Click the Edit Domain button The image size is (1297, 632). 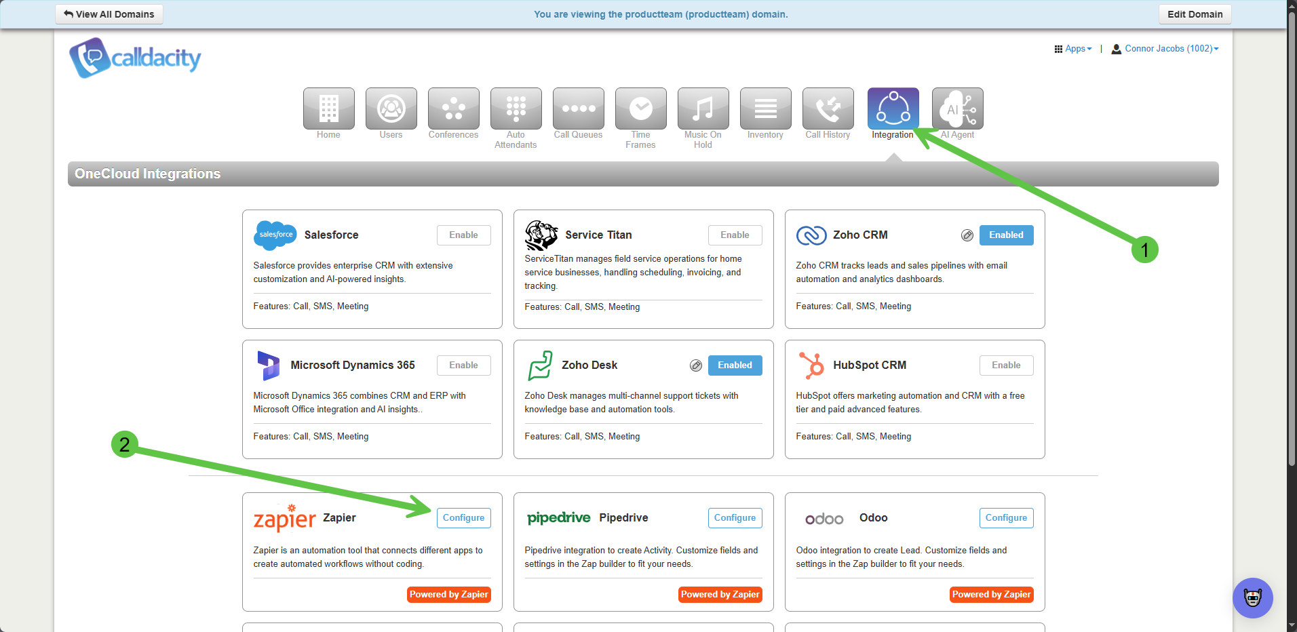tap(1195, 14)
